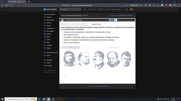This screenshot has width=181, height=101.
Task: Click the app share VK button
Action: 111,20
